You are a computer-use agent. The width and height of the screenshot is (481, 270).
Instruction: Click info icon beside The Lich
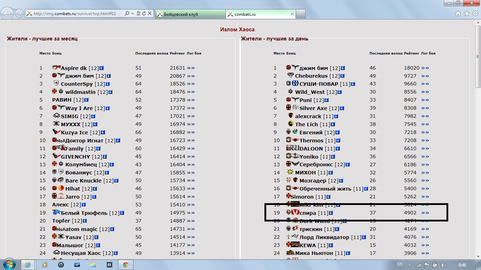click(333, 124)
